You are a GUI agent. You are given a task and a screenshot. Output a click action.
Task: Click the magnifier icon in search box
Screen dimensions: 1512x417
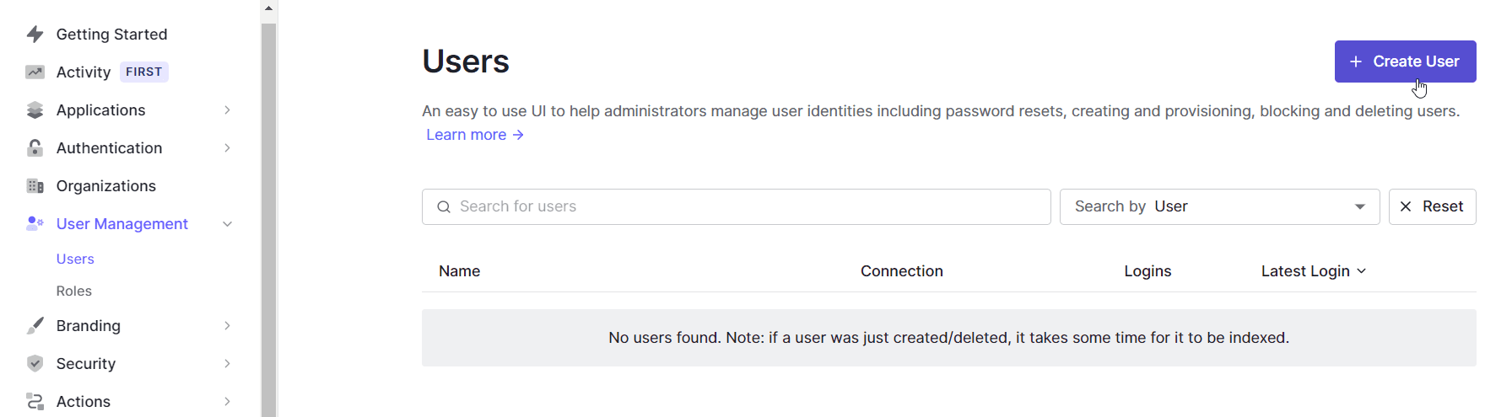[444, 207]
